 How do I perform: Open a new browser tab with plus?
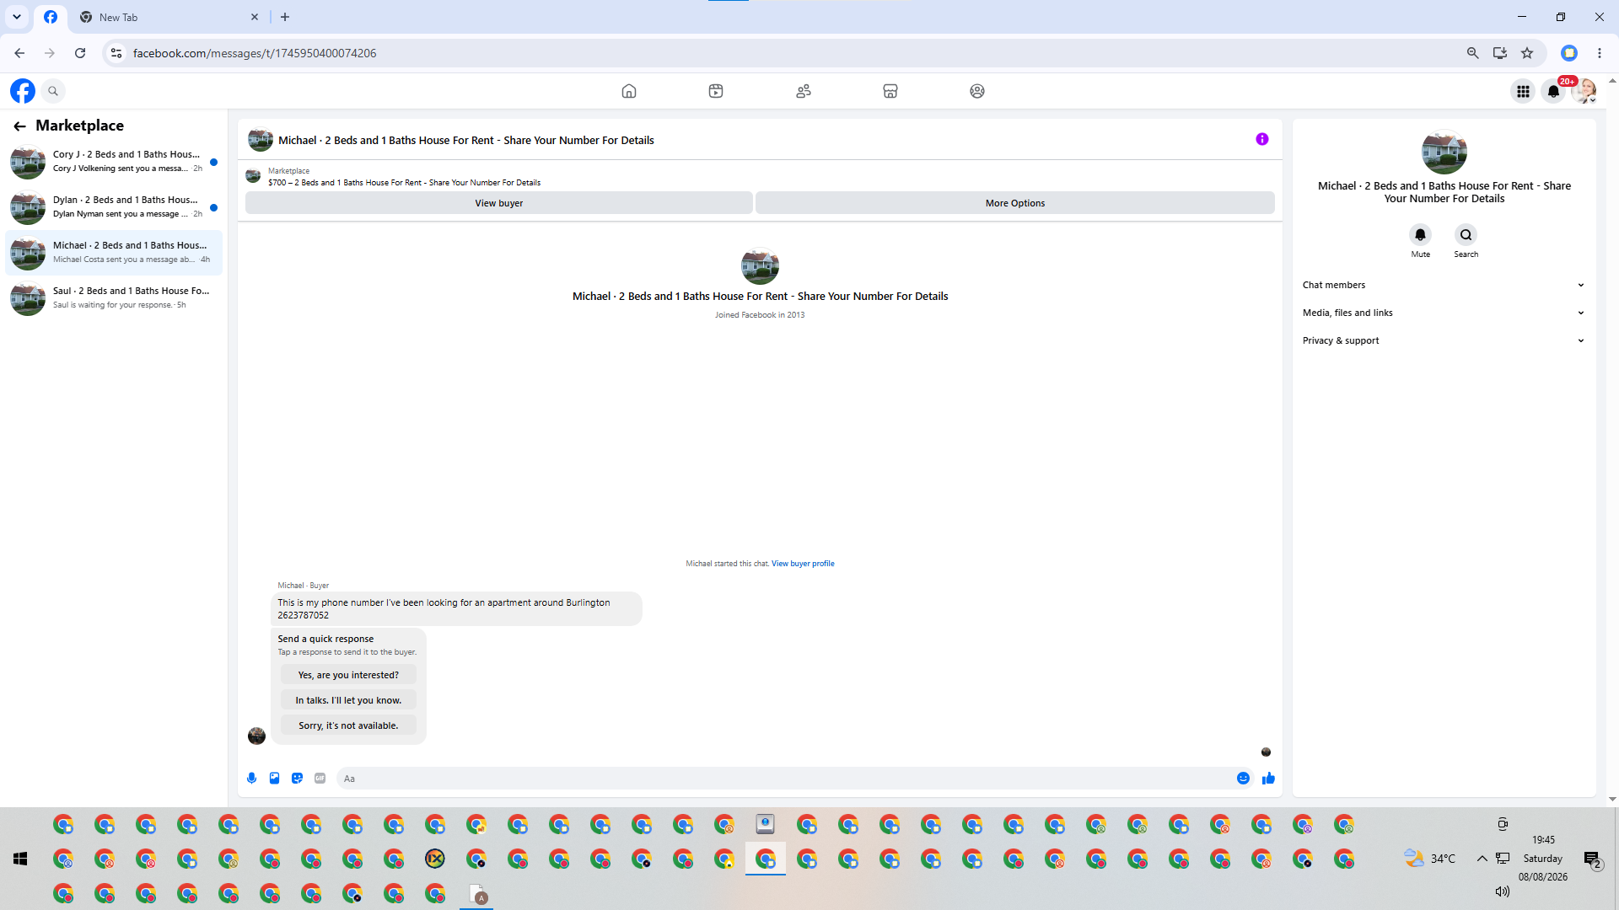[285, 17]
